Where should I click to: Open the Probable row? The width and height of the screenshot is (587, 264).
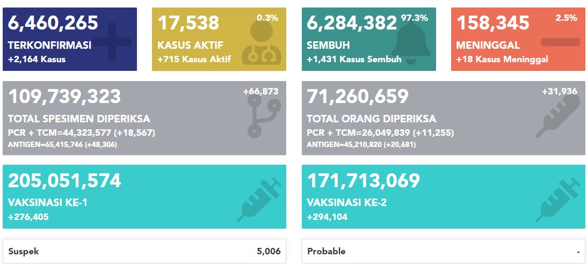[x=444, y=251]
